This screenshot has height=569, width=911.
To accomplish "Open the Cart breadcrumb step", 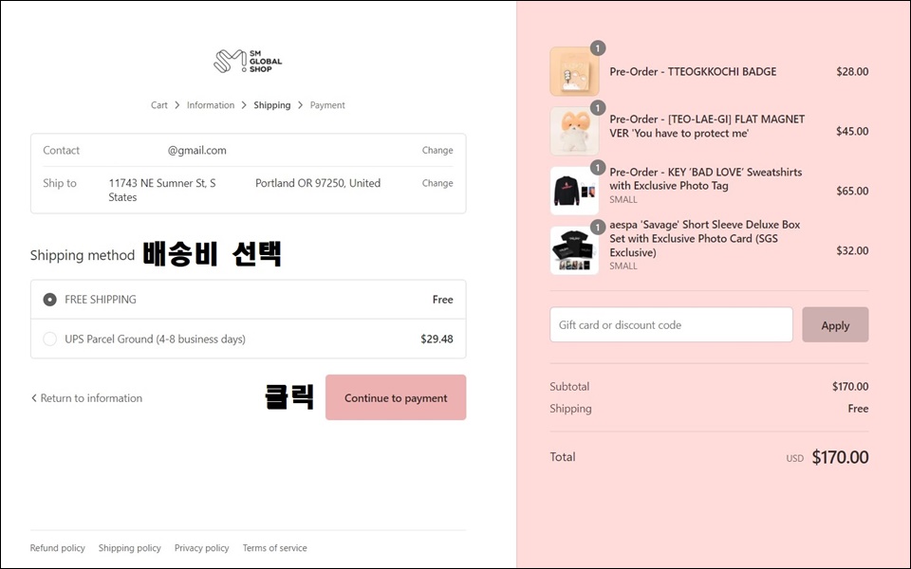I will pyautogui.click(x=159, y=105).
